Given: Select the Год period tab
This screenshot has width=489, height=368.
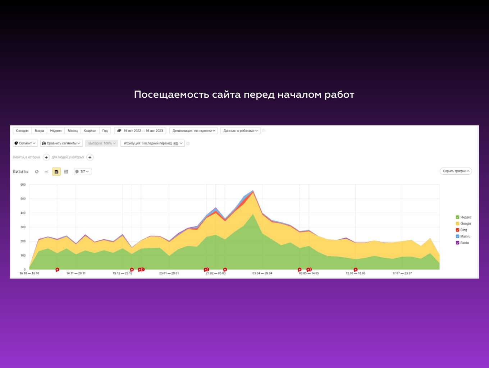Looking at the screenshot, I should pyautogui.click(x=105, y=131).
